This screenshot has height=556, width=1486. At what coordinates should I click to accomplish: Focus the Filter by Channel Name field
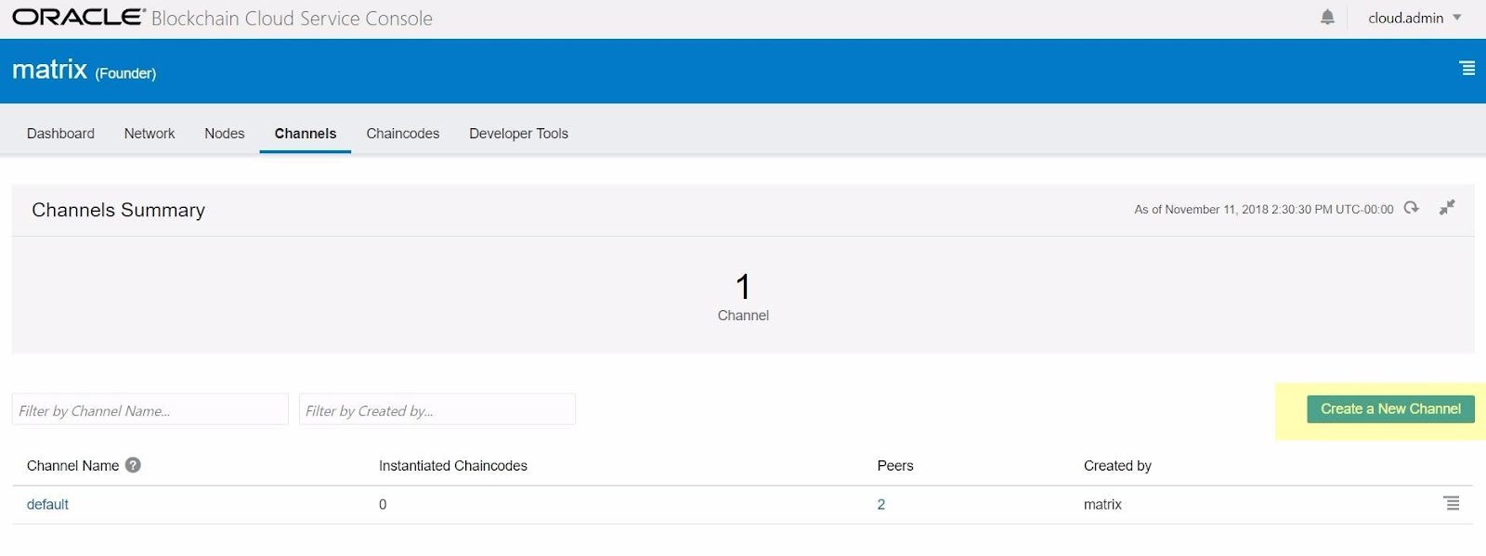[x=150, y=409]
